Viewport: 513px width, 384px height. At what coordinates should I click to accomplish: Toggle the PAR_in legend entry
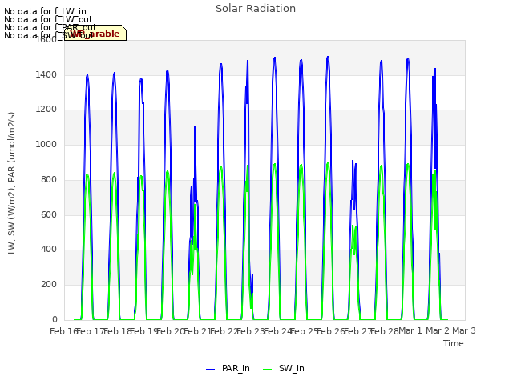click(x=228, y=368)
